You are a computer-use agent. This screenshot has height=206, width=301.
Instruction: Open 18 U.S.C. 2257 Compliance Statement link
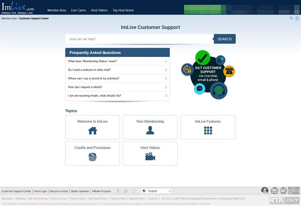click(202, 198)
